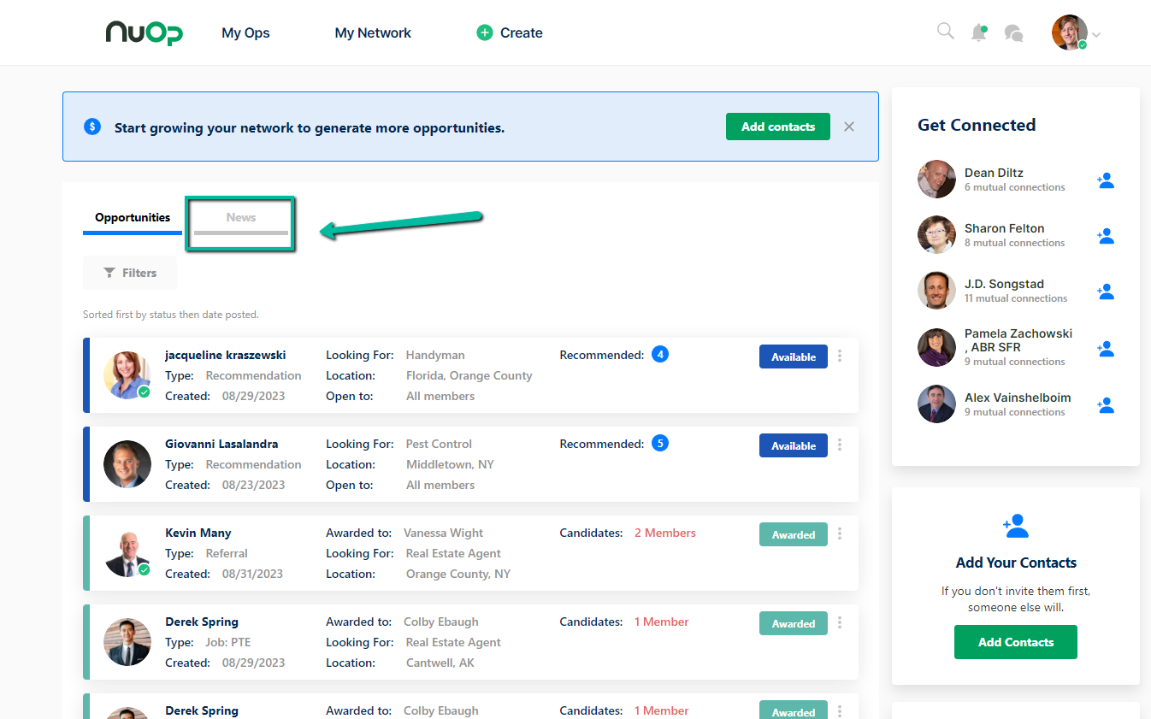Open the profile avatar in header
1151x719 pixels.
(x=1070, y=32)
